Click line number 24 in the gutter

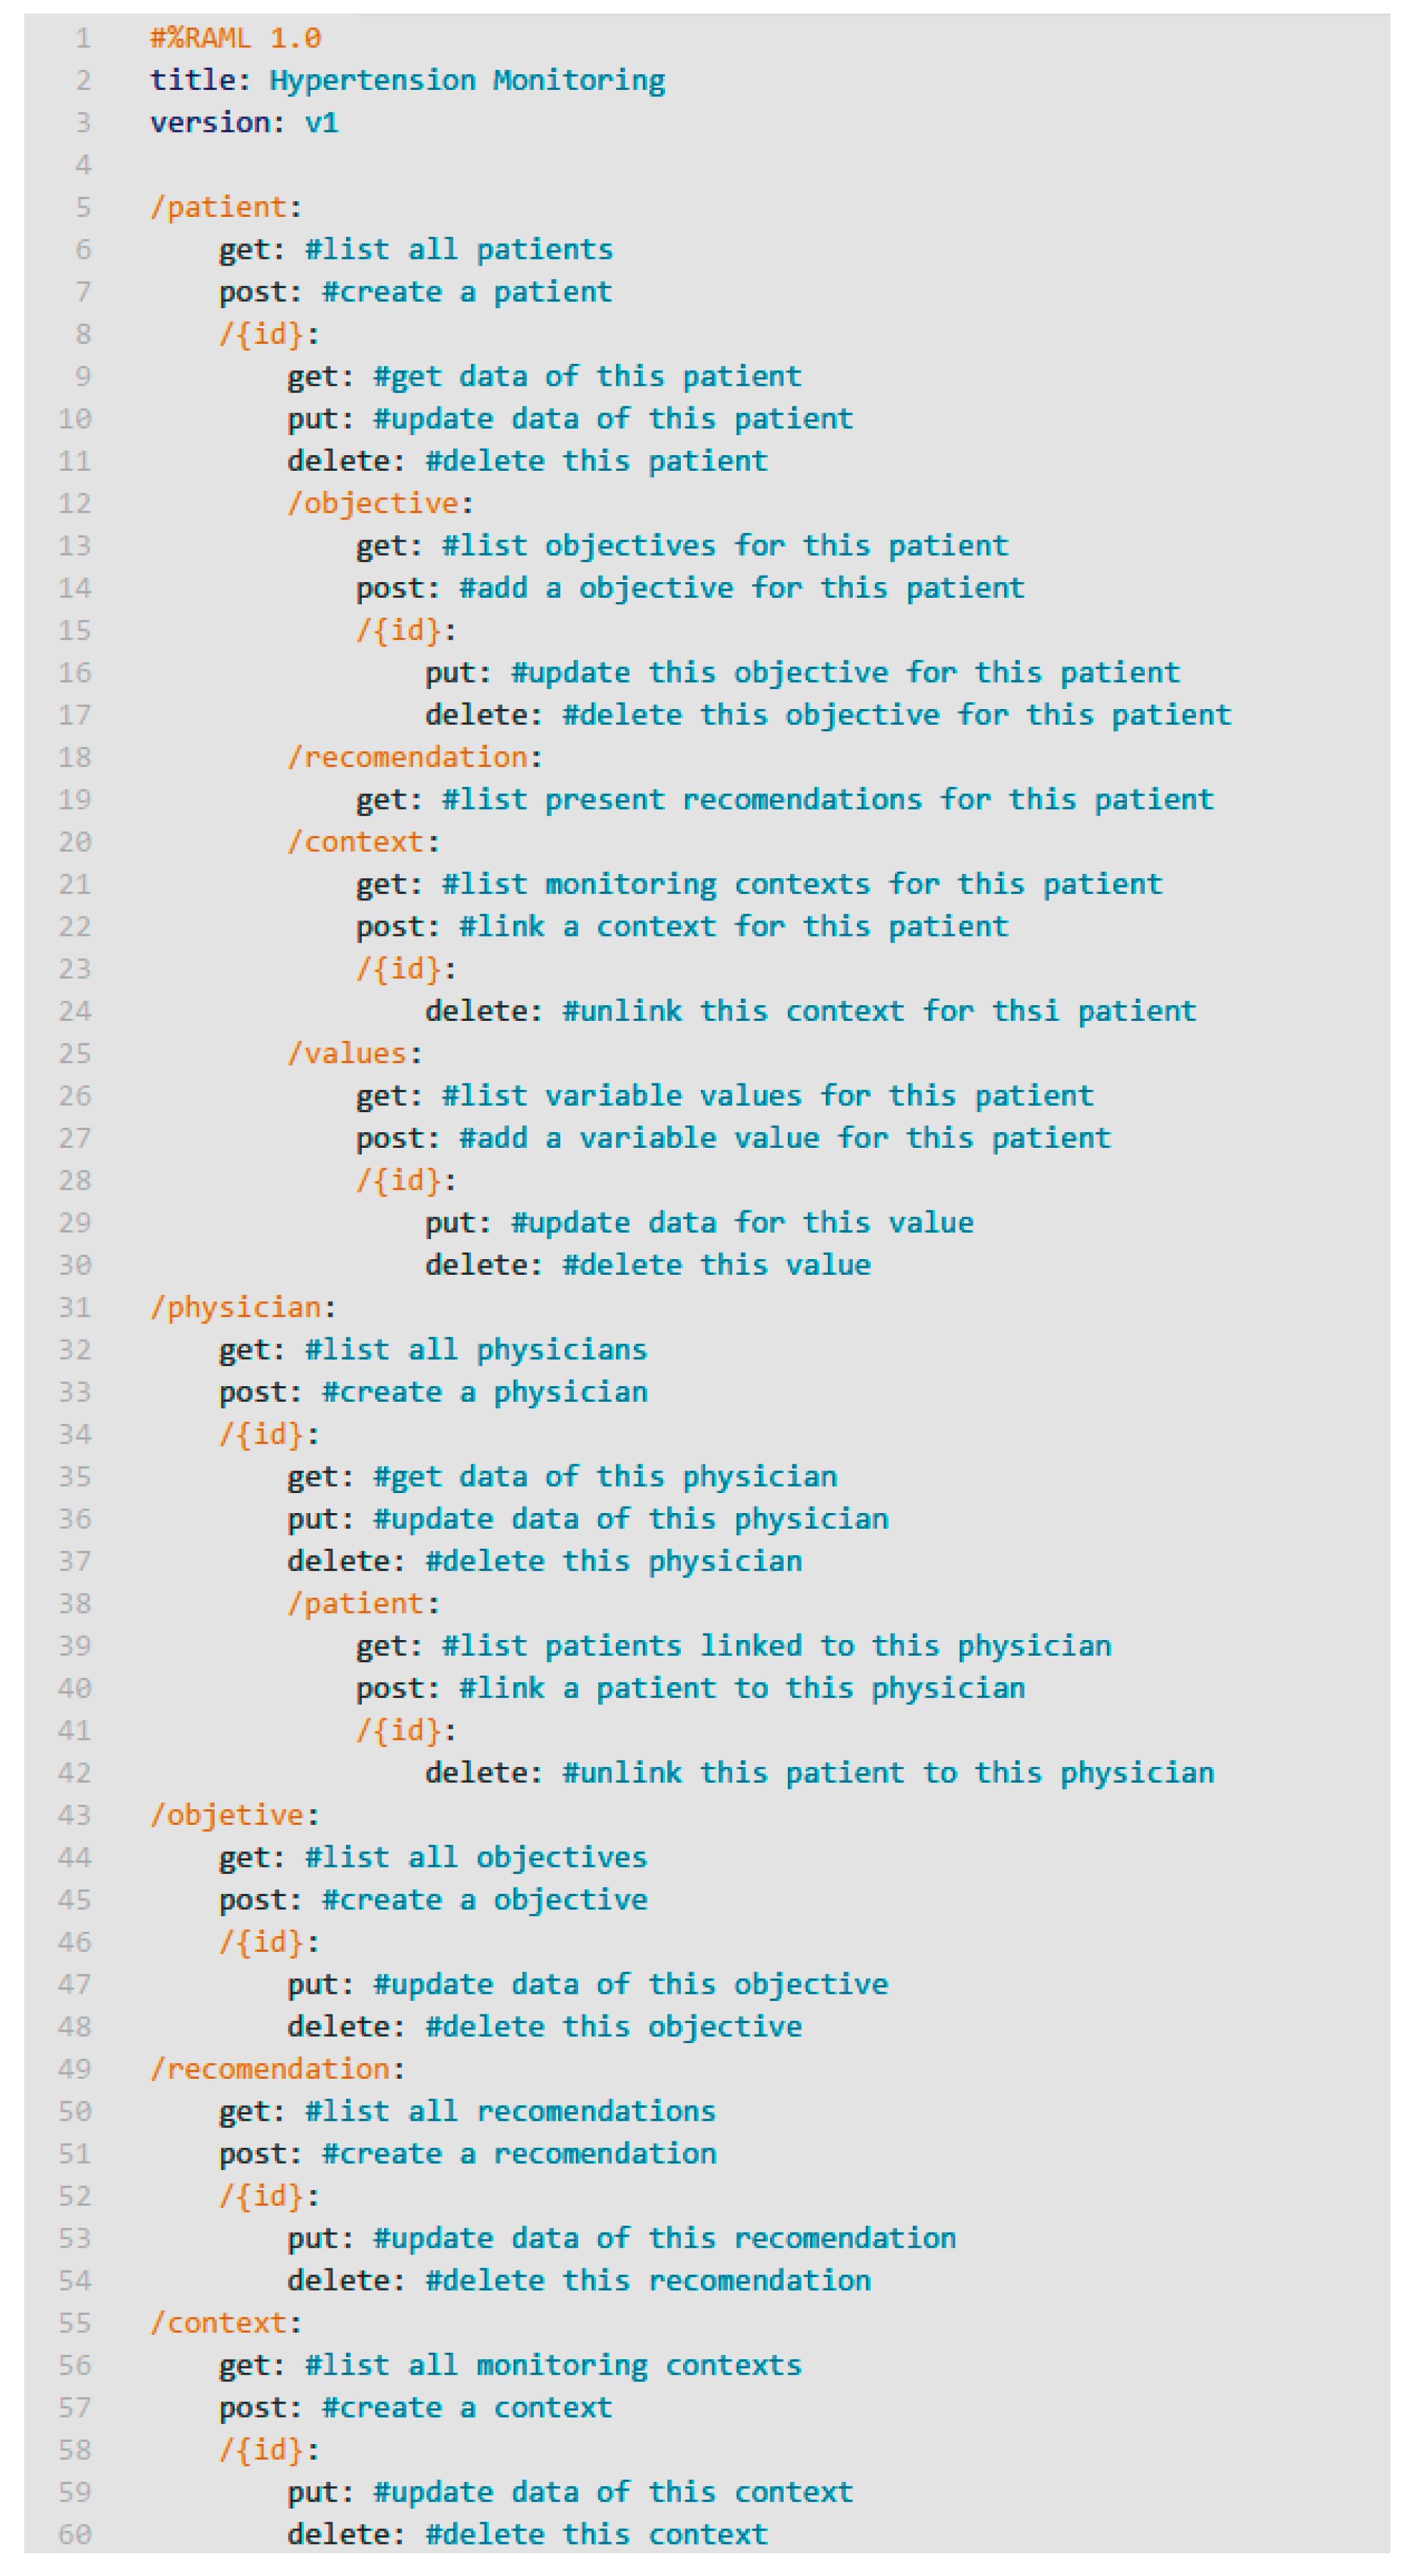pyautogui.click(x=75, y=1011)
